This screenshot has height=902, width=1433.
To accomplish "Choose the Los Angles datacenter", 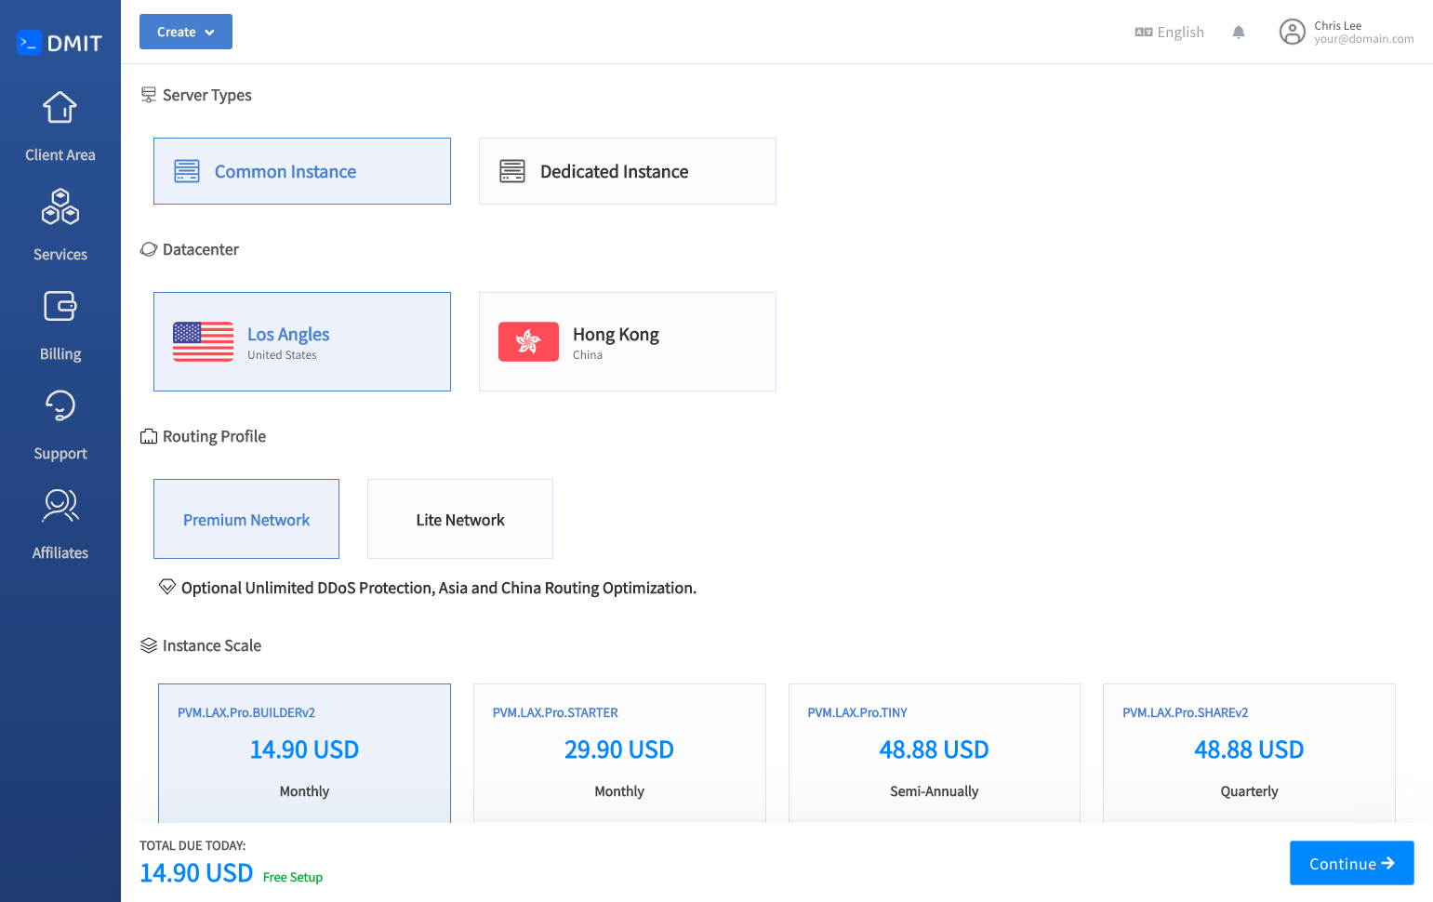I will coord(302,342).
